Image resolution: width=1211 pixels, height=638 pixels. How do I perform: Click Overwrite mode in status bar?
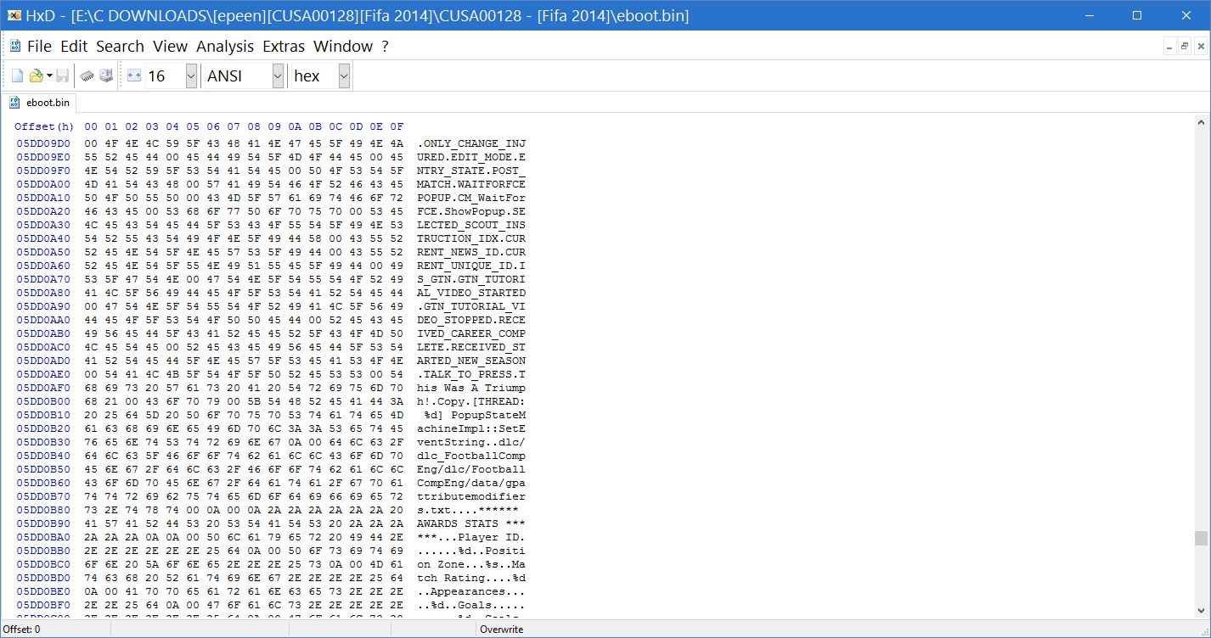point(501,630)
